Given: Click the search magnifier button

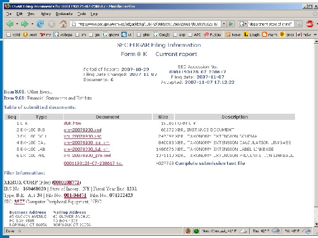Looking at the screenshot, I should click(x=298, y=24).
